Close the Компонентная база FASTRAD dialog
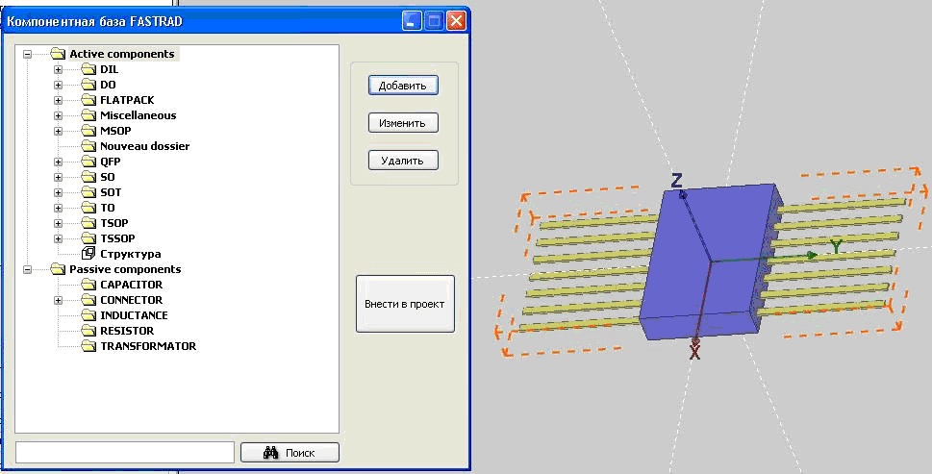The height and width of the screenshot is (474, 932). coord(456,21)
